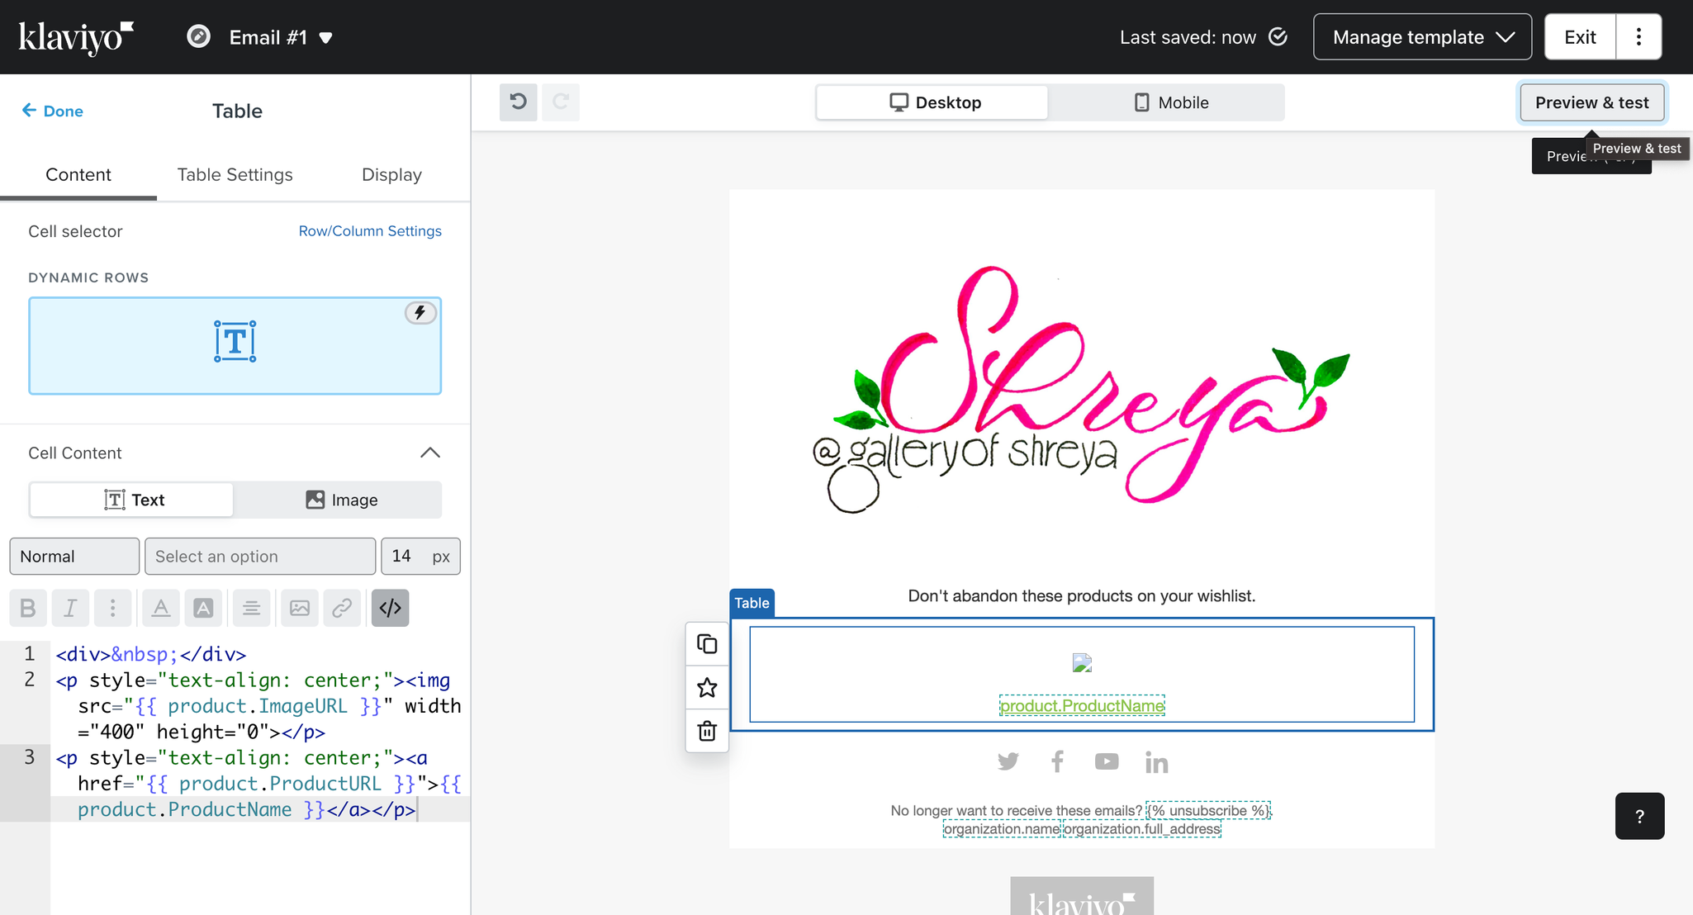Open the Manage template dropdown

(1422, 37)
